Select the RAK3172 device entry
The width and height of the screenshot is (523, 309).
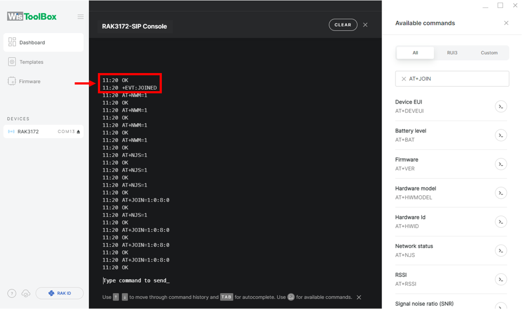click(43, 131)
